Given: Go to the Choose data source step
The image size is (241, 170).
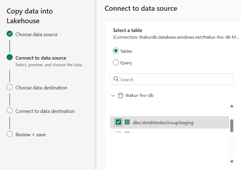Looking at the screenshot, I should click(36, 34).
